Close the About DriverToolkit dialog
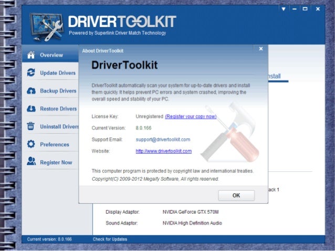 point(261,49)
